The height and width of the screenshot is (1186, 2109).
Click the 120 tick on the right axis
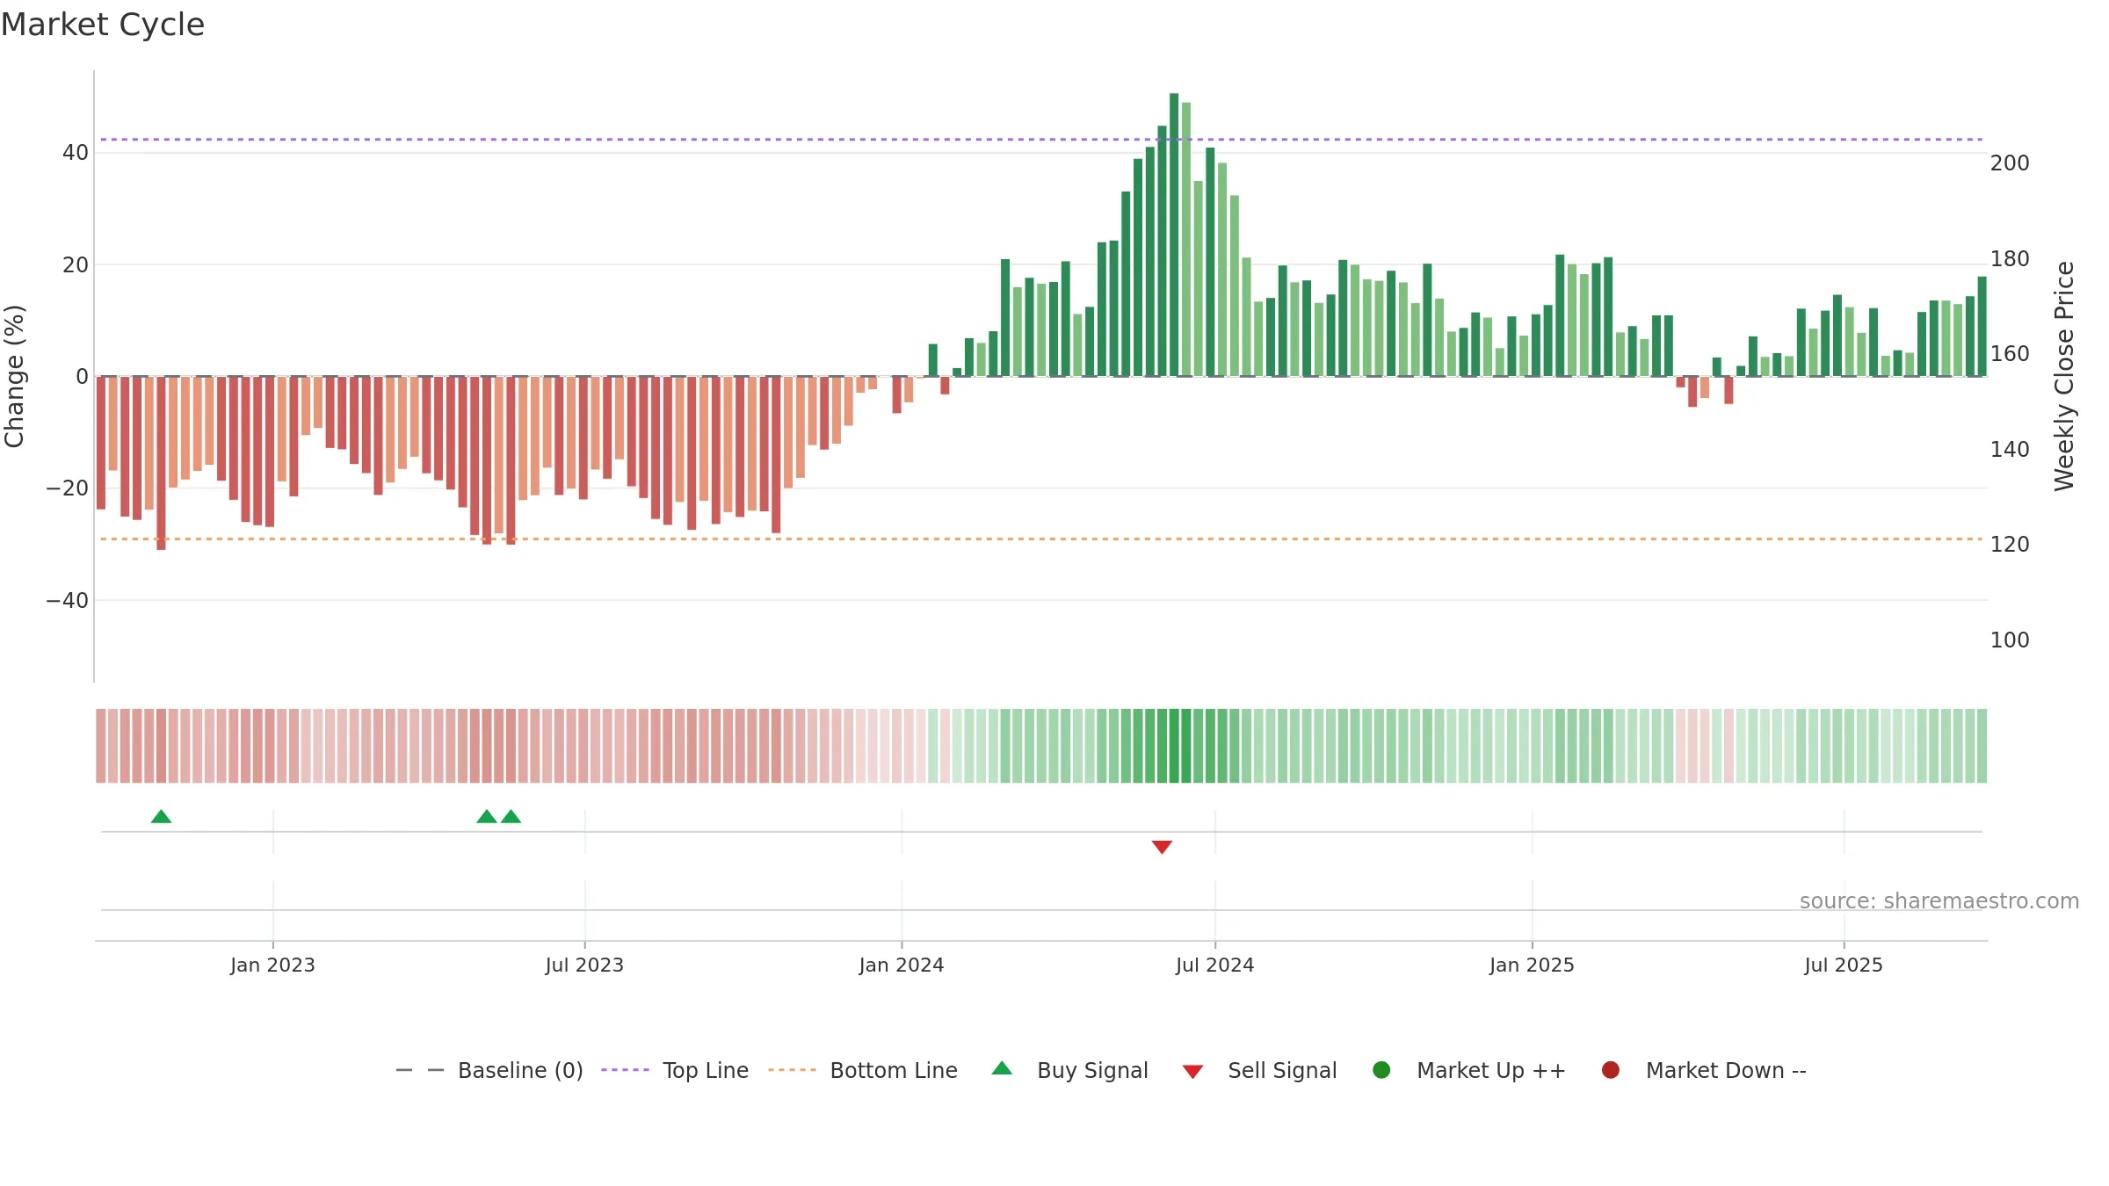[2011, 545]
